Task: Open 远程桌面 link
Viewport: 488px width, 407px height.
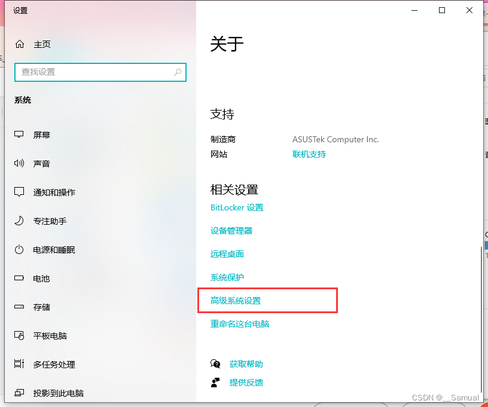Action: pyautogui.click(x=227, y=254)
